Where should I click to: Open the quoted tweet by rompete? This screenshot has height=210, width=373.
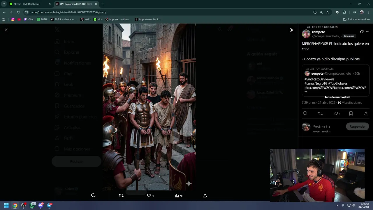[335, 80]
